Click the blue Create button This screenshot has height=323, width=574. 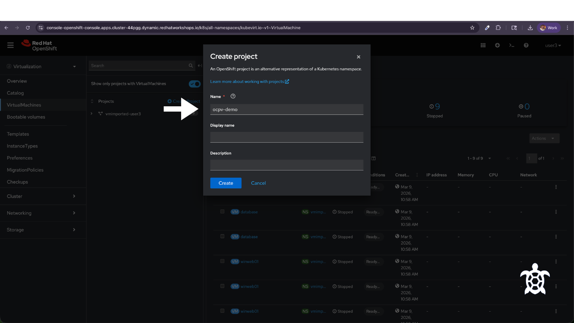[226, 183]
